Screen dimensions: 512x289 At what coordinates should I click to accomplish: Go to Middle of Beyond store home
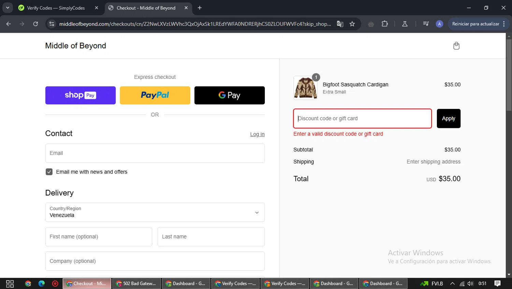pos(76,46)
